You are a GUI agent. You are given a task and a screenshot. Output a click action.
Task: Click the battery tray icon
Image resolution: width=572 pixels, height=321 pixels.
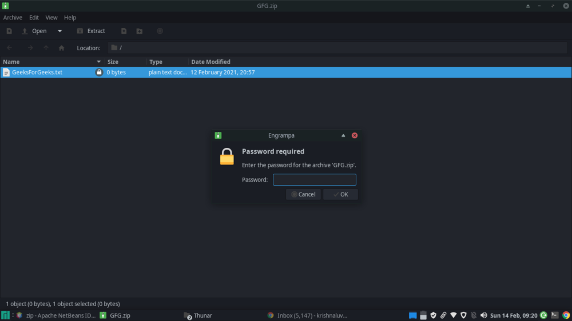click(x=423, y=315)
